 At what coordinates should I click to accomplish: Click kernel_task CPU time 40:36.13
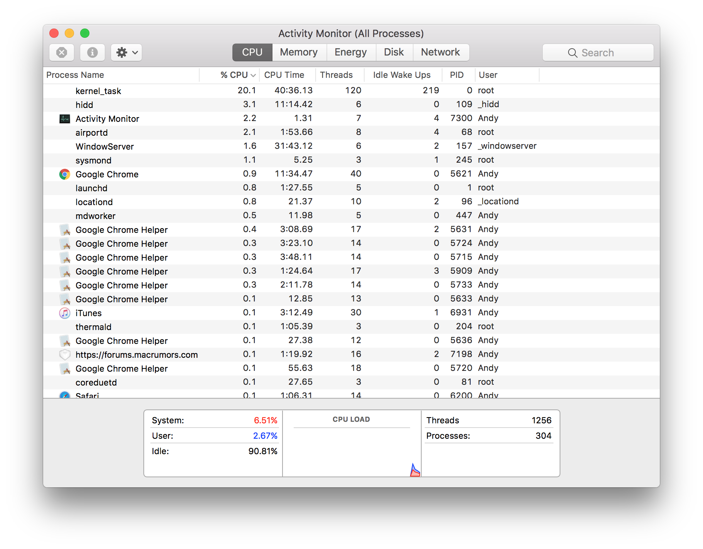tap(294, 91)
